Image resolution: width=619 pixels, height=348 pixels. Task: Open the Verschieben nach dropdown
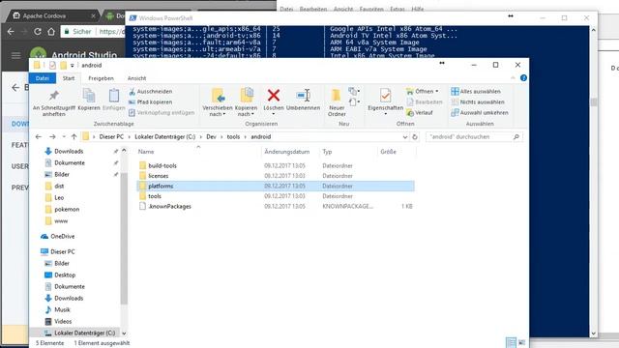pos(217,102)
